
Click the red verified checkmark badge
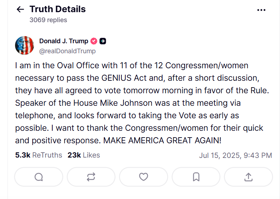(x=94, y=41)
